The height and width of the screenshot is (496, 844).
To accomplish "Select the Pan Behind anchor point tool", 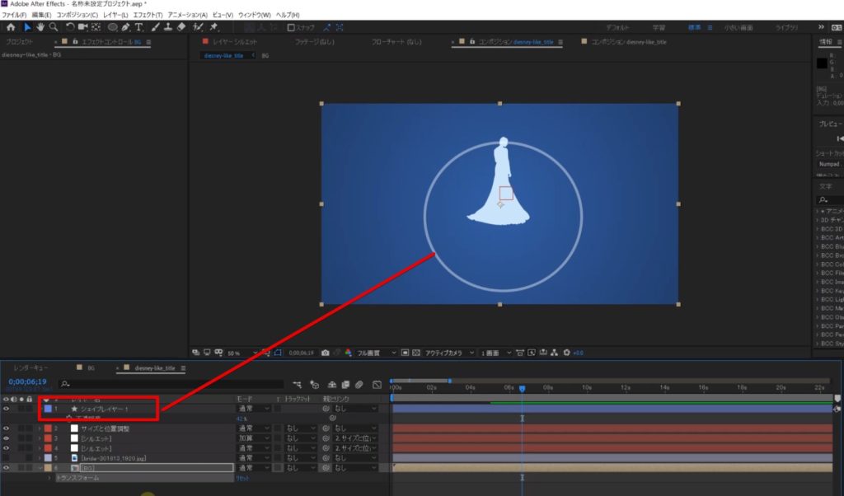I will click(96, 27).
